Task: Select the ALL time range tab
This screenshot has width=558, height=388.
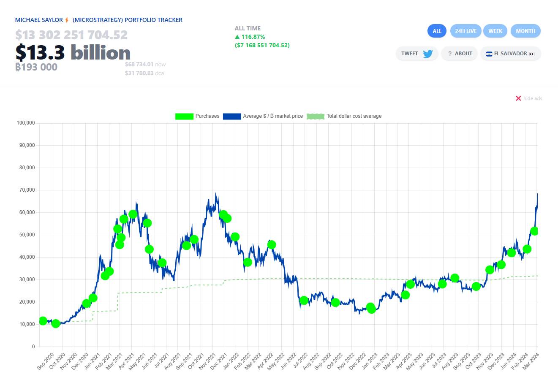Action: pos(437,31)
